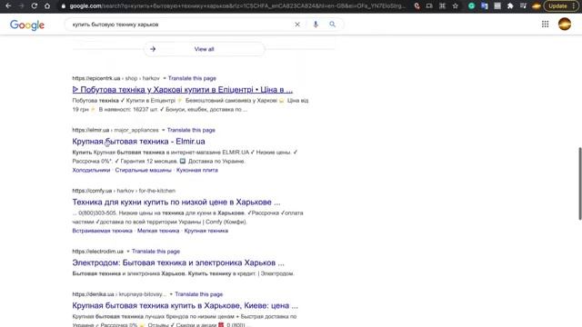582x327 pixels.
Task: Open dropdown arrow beside electrodim.ua URL
Action: pos(128,252)
